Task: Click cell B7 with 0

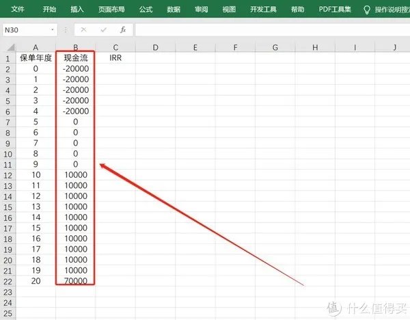Action: pyautogui.click(x=76, y=122)
